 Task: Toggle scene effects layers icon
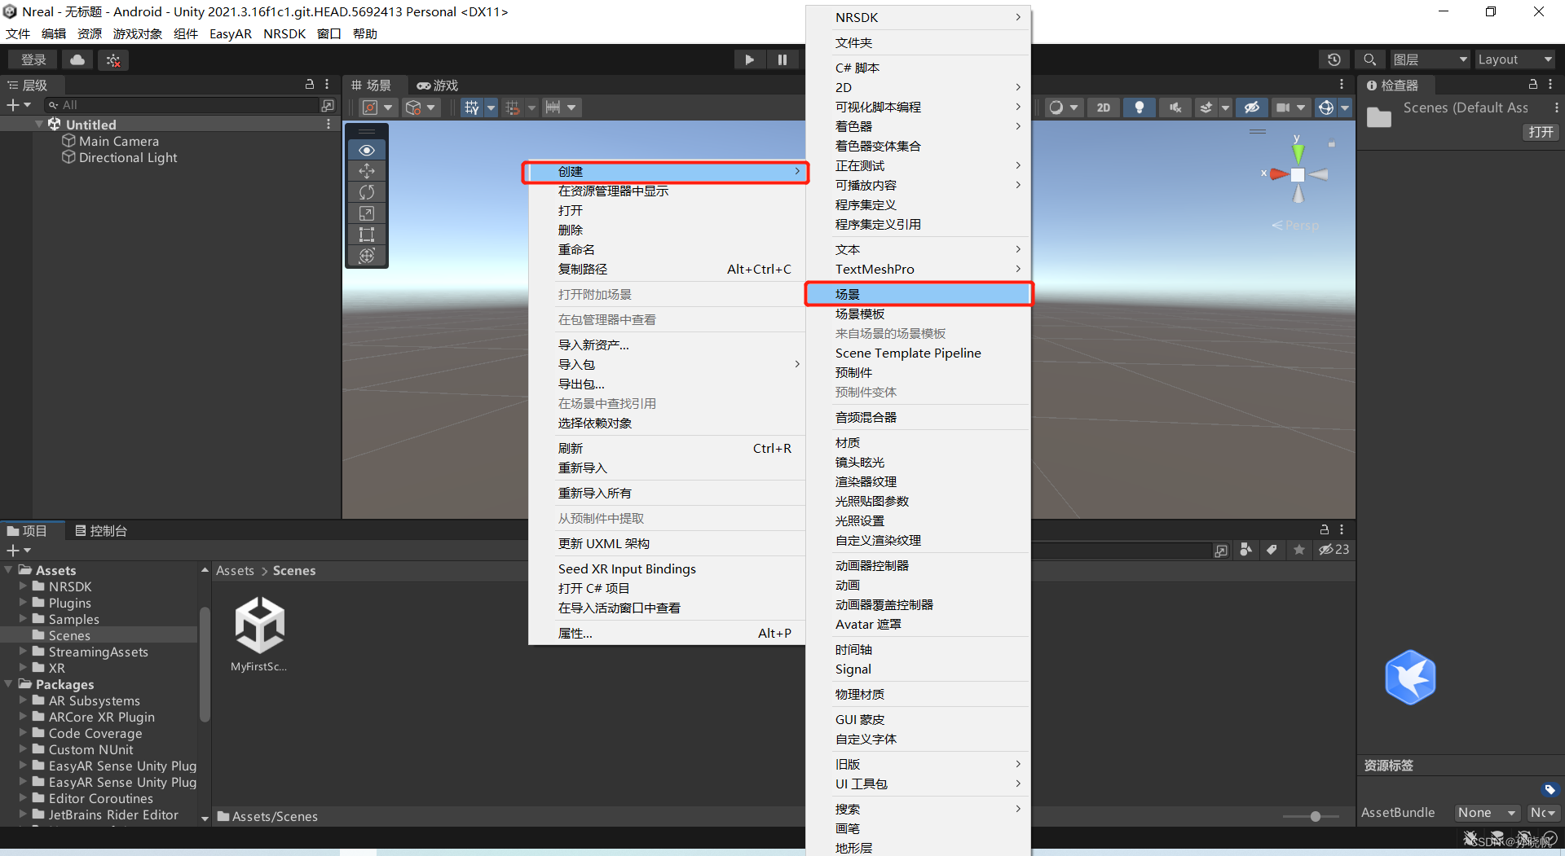click(1206, 108)
